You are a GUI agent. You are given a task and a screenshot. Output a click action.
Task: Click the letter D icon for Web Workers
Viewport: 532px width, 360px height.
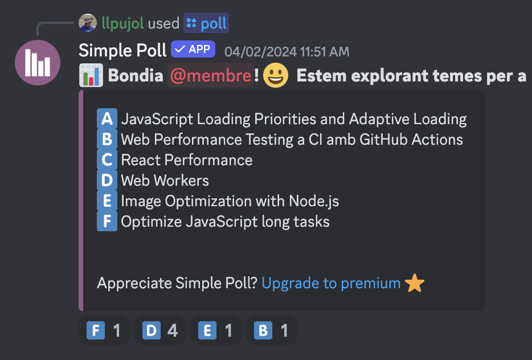tap(107, 181)
